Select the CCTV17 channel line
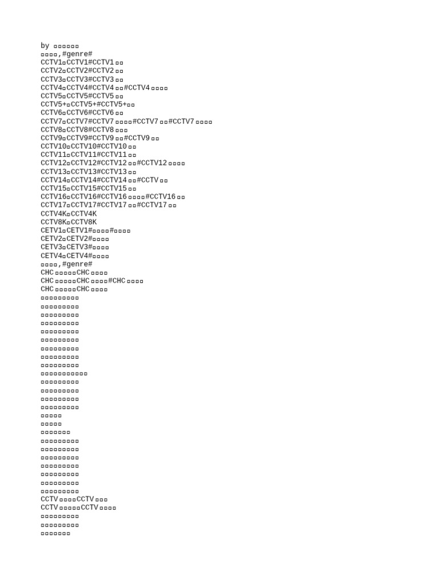This screenshot has width=439, height=586. (x=108, y=205)
